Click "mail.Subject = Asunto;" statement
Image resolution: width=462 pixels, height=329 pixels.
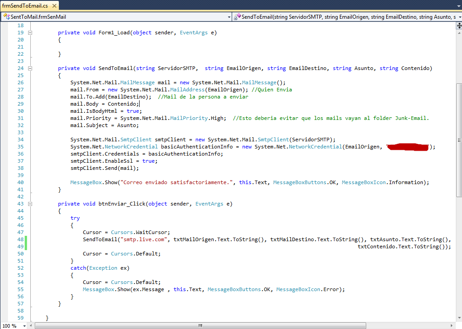click(x=105, y=125)
